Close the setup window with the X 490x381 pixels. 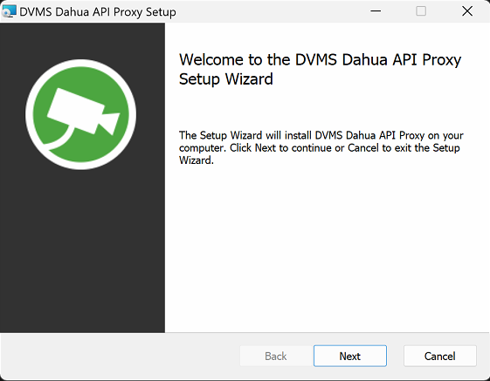tap(467, 11)
